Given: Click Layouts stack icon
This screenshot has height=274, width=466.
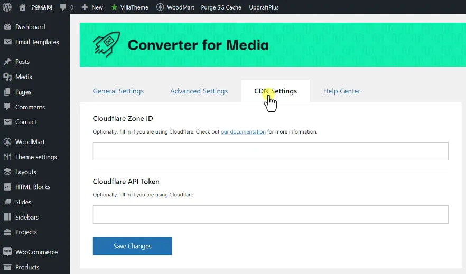Looking at the screenshot, I should 7,172.
